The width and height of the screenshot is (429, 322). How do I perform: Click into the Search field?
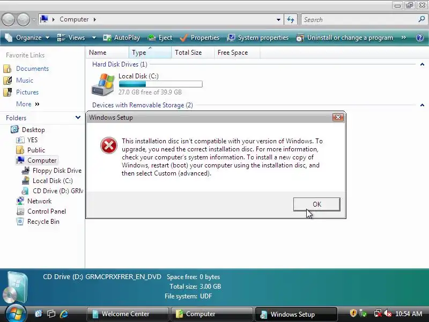360,20
